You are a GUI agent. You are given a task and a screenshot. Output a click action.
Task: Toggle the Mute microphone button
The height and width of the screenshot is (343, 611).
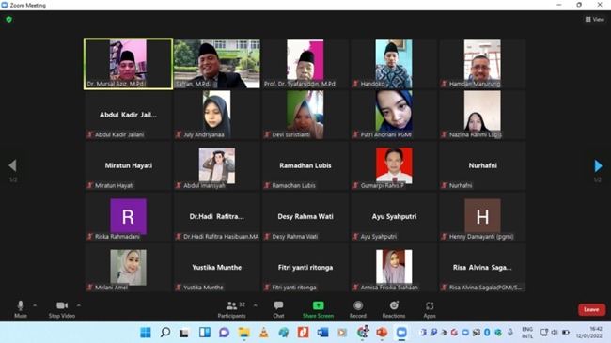click(x=21, y=309)
